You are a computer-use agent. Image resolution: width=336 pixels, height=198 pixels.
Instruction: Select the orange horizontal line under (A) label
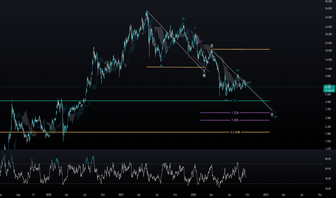click(x=175, y=67)
